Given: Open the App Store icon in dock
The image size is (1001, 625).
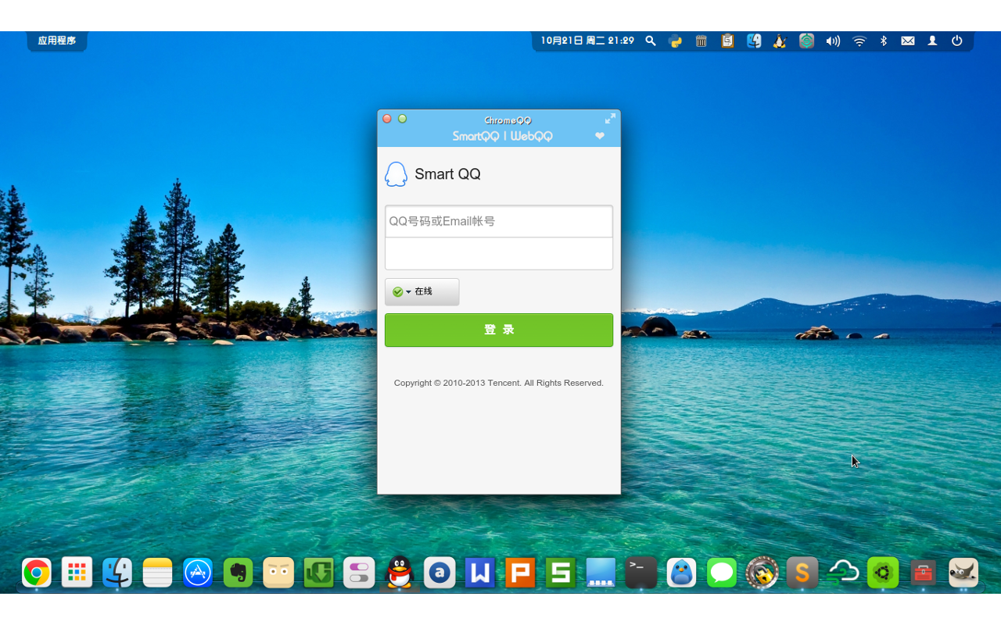Looking at the screenshot, I should (x=198, y=573).
